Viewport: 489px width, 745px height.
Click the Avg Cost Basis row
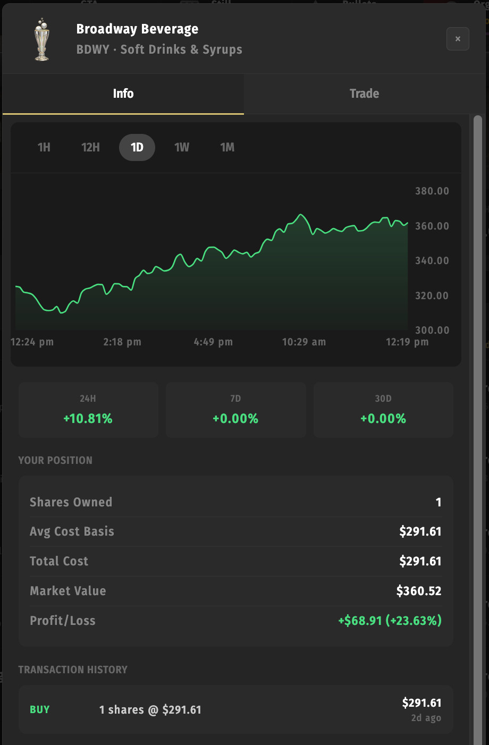235,531
